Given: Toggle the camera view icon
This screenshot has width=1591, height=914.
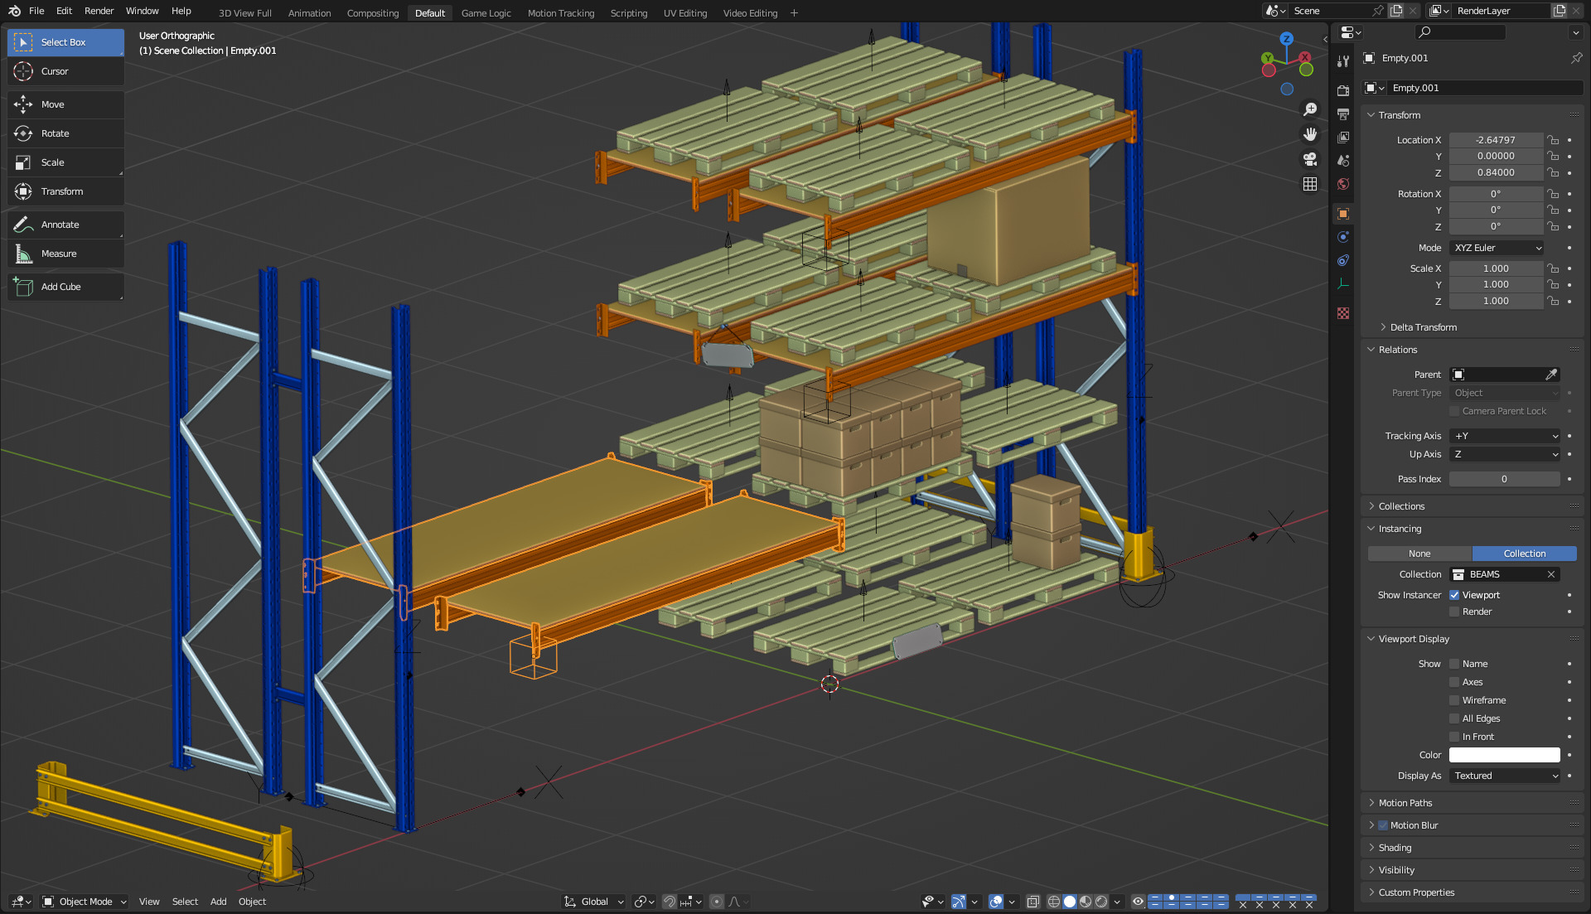Looking at the screenshot, I should [1310, 159].
